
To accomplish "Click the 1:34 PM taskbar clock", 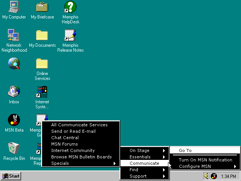I will coord(229,176).
